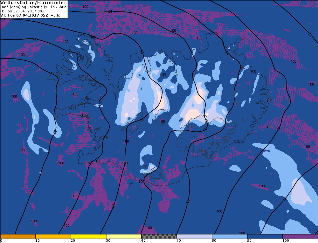
Task: Click the legend tick label '30'
Action: tap(108, 241)
